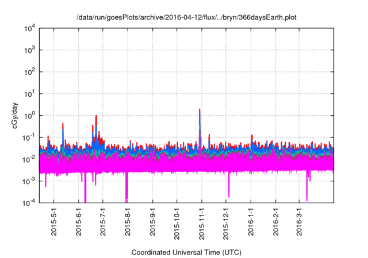Click the red spike just before 2015-7-1
The width and height of the screenshot is (368, 258).
[x=96, y=117]
